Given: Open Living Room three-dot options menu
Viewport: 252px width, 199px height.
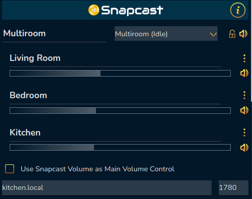Looking at the screenshot, I should [x=244, y=58].
